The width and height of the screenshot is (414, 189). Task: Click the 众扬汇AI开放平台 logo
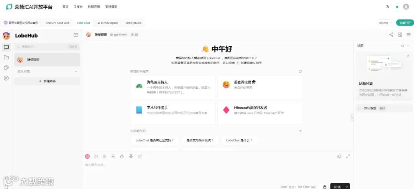pos(29,7)
